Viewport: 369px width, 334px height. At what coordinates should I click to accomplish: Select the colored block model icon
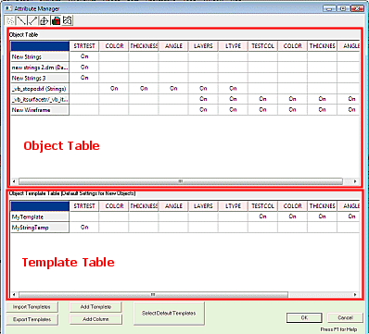[56, 20]
